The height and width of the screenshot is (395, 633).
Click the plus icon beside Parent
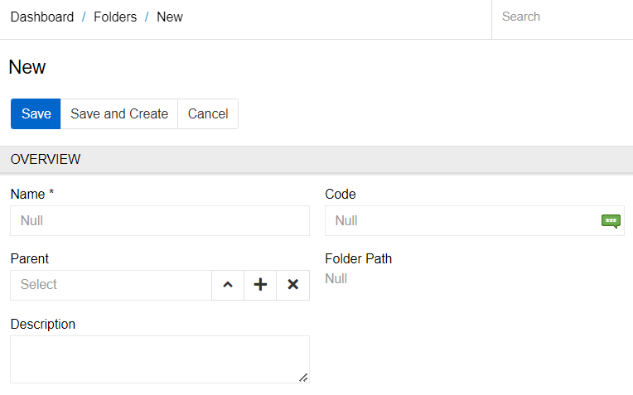pyautogui.click(x=260, y=285)
